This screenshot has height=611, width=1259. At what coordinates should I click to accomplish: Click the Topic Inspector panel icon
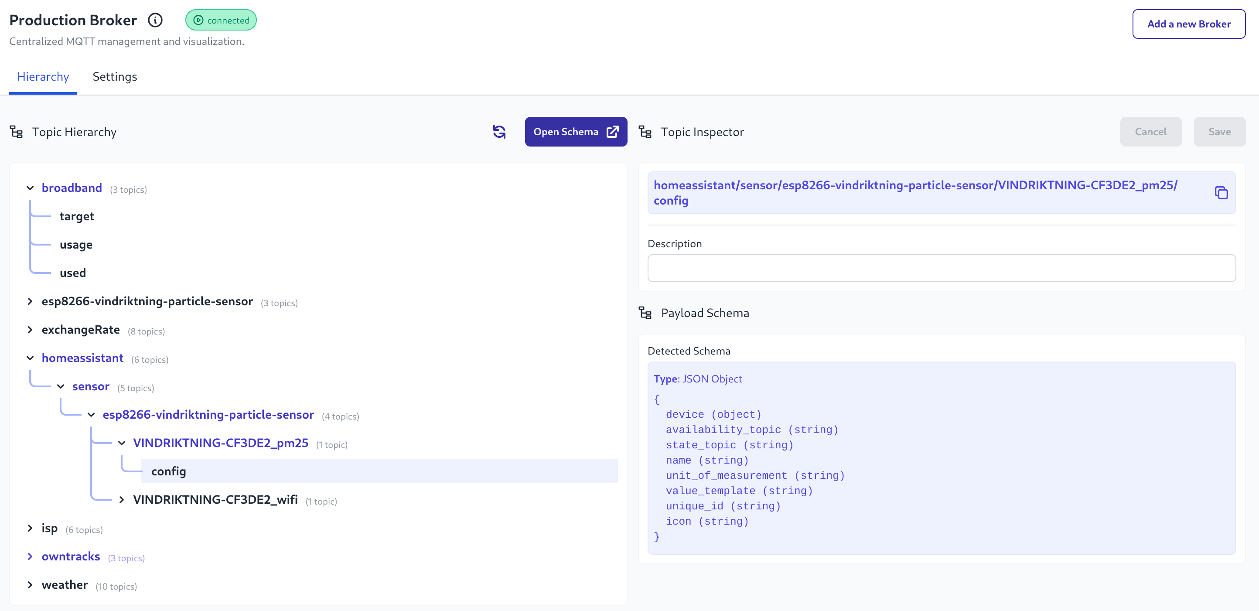[645, 131]
